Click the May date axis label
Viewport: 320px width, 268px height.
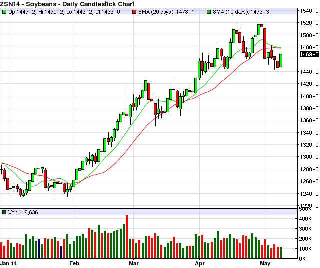pyautogui.click(x=265, y=263)
